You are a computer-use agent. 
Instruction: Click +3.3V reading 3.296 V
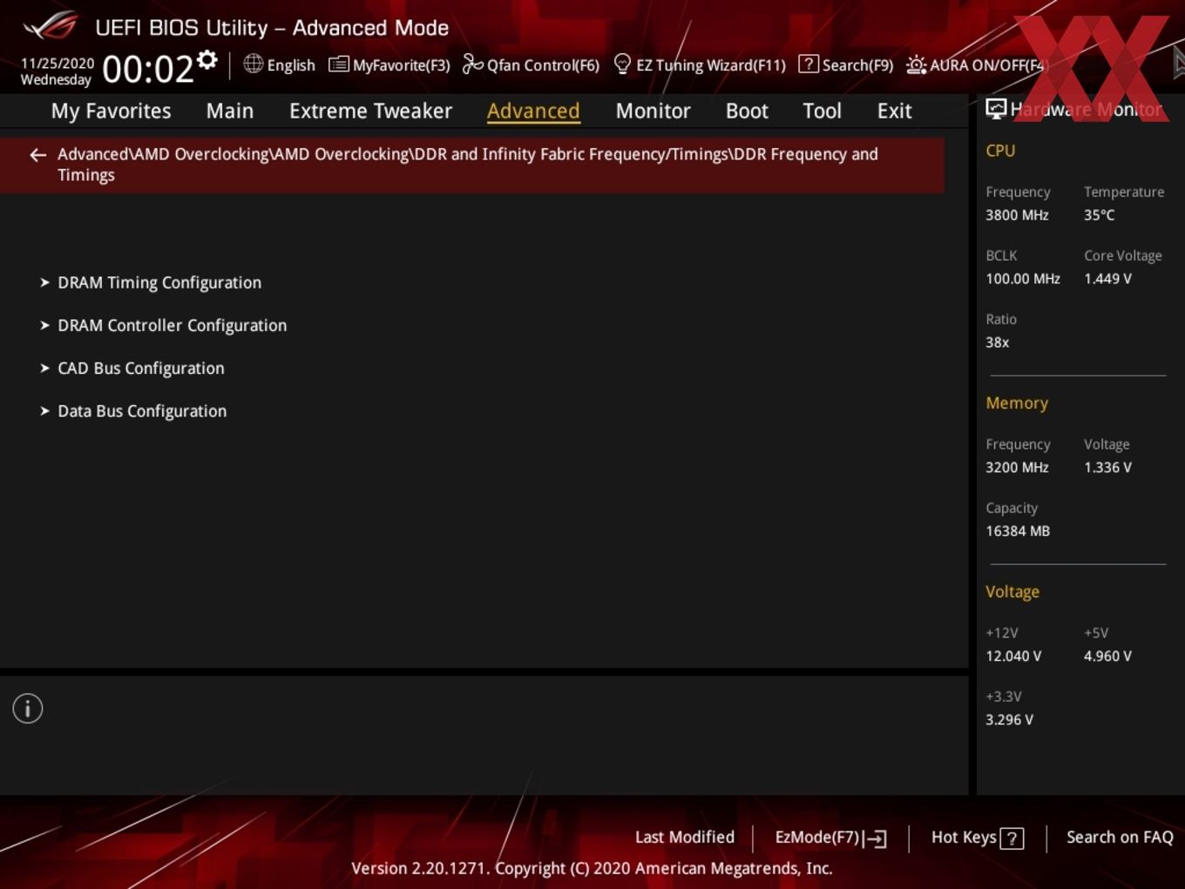pyautogui.click(x=1009, y=720)
